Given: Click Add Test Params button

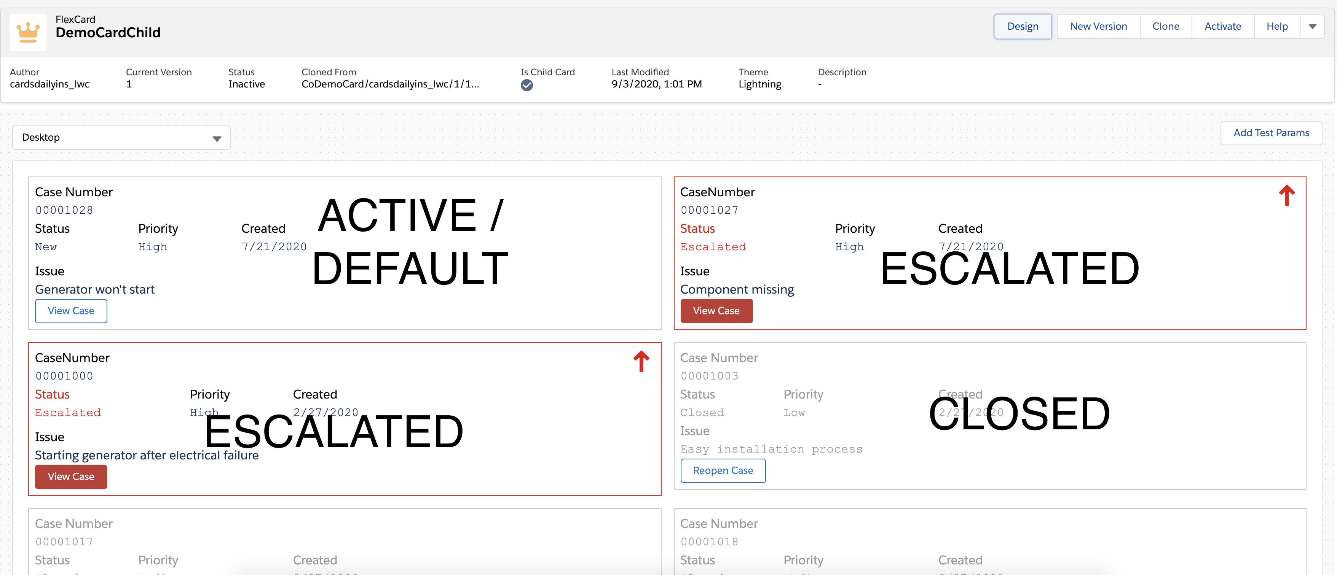Looking at the screenshot, I should (x=1270, y=133).
